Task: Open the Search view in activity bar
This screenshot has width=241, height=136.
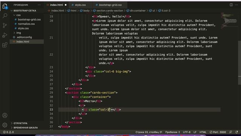Action: point(5,15)
